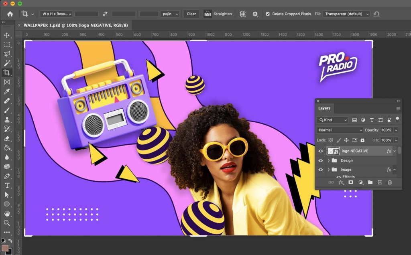Toggle visibility of the Design group
This screenshot has width=411, height=255.
click(x=320, y=160)
